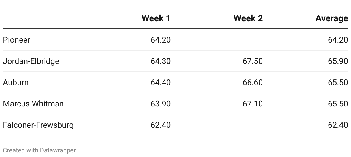Screen dimensions: 351x157
Task: Open the Created with Datawrapper link
Action: click(39, 150)
